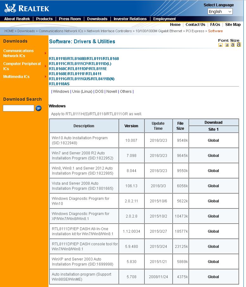The height and width of the screenshot is (287, 246).
Task: Open the RTL8118AS link
Action: tap(59, 84)
